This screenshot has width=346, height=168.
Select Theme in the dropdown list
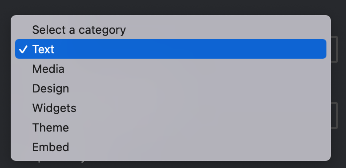[x=171, y=128]
